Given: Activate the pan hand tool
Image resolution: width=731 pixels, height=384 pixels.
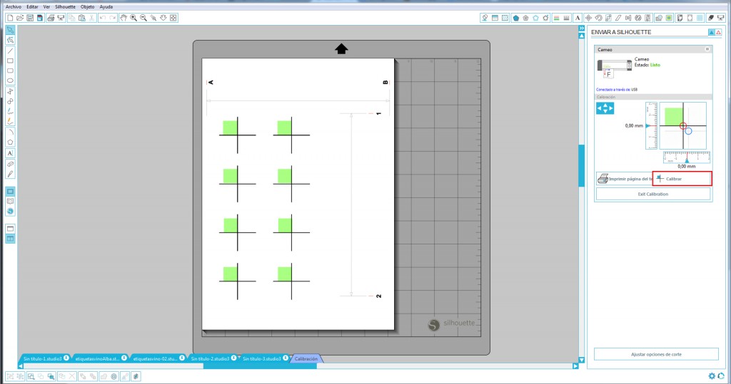Looking at the screenshot, I should [123, 16].
